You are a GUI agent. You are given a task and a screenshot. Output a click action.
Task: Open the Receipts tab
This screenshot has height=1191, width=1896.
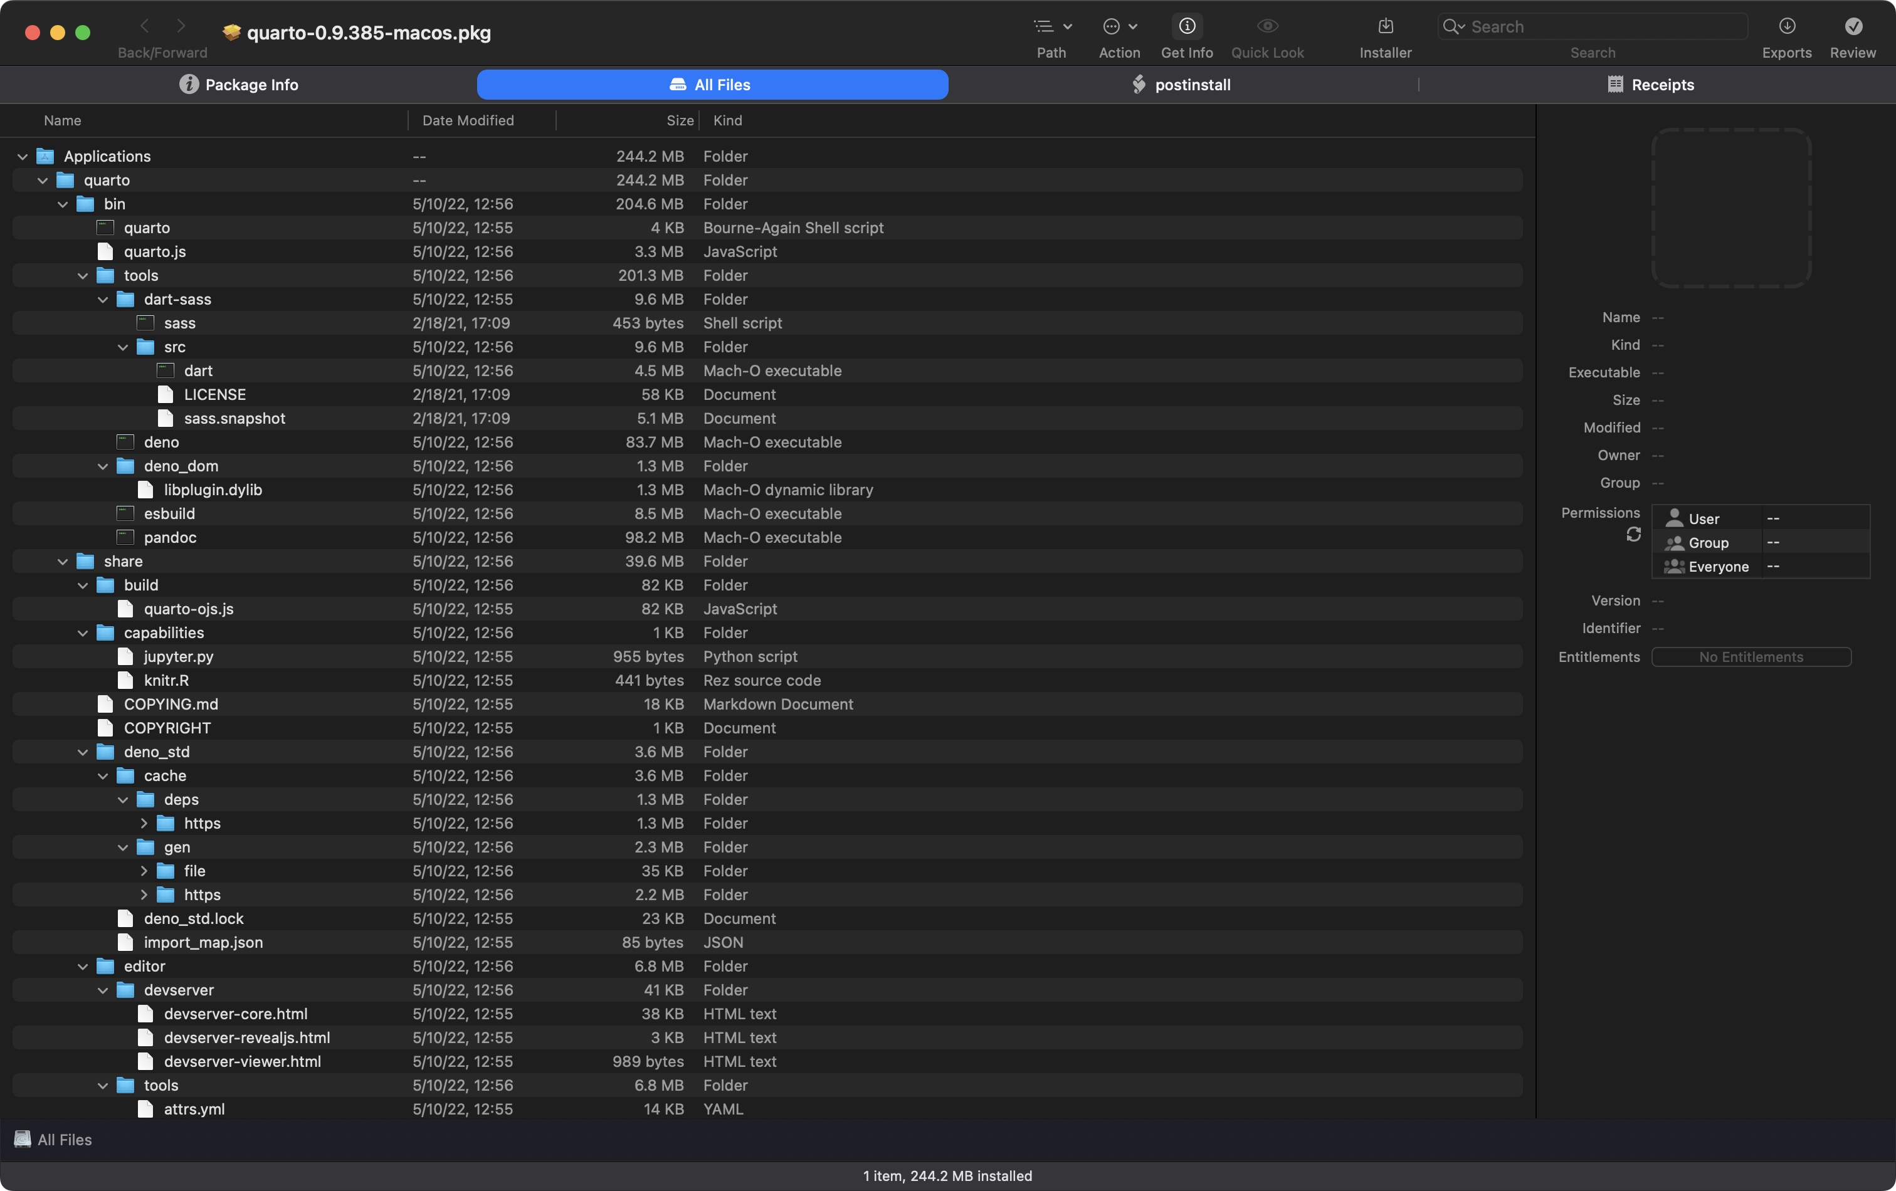(x=1650, y=85)
